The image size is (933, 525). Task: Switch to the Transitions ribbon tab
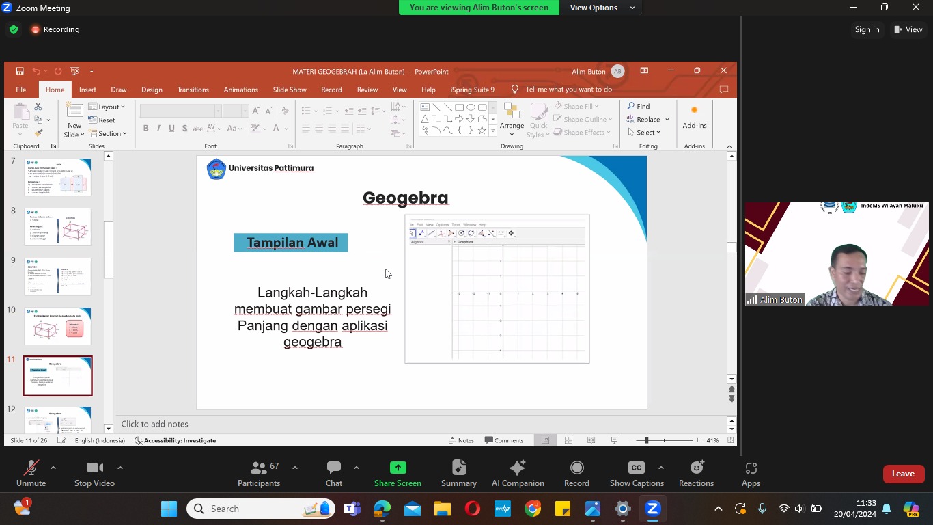click(193, 90)
